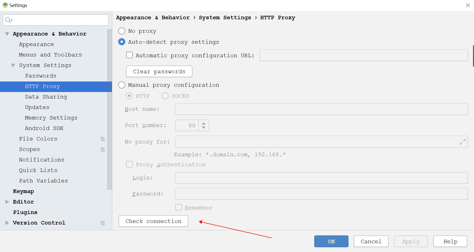Click the Android Studio logo in title bar

5,5
